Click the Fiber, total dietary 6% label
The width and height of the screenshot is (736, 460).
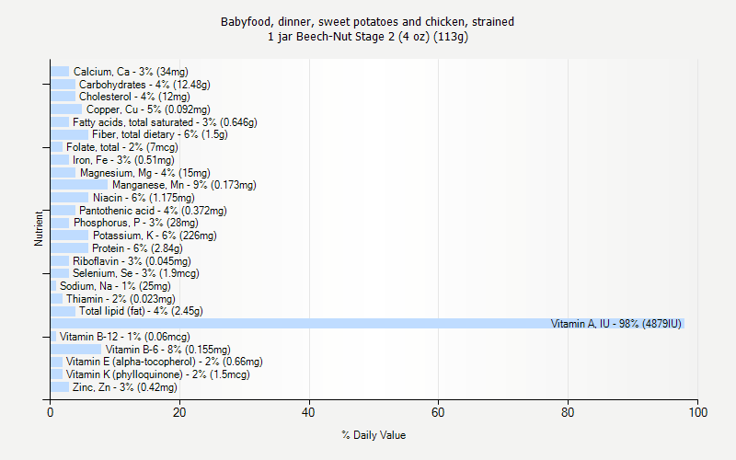pyautogui.click(x=159, y=134)
